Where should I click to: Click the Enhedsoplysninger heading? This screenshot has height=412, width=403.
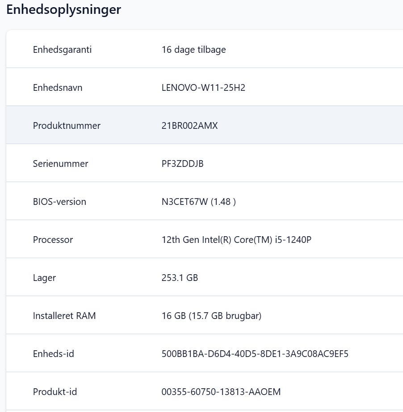(x=63, y=10)
